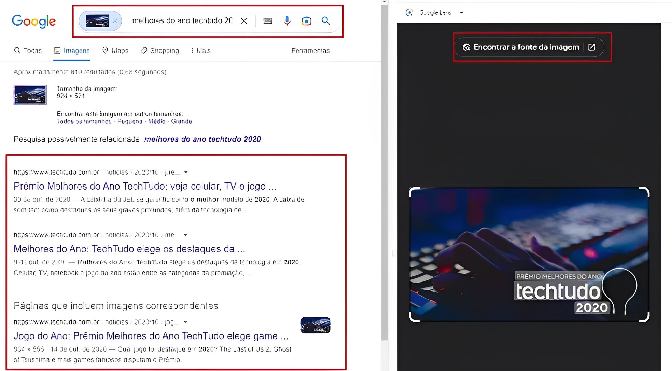Open the on-screen keyboard icon
Screen dimensions: 672x371
pyautogui.click(x=268, y=21)
